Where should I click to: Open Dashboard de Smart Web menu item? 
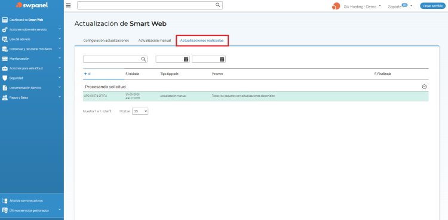pos(26,20)
